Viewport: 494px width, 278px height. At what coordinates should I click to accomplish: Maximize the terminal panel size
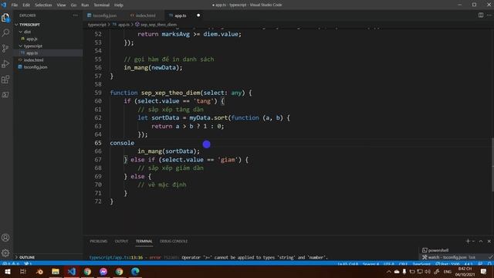[481, 241]
